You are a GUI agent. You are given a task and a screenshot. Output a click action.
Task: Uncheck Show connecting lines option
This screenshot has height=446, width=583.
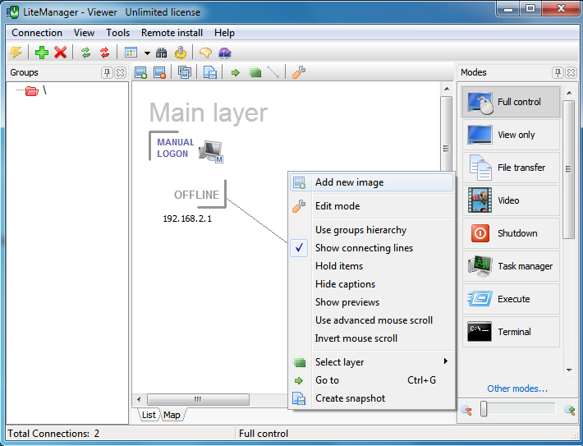click(371, 248)
